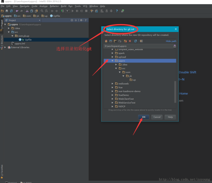Click the Refresh icon in dialog toolbar
This screenshot has height=183, width=212.
tap(136, 41)
